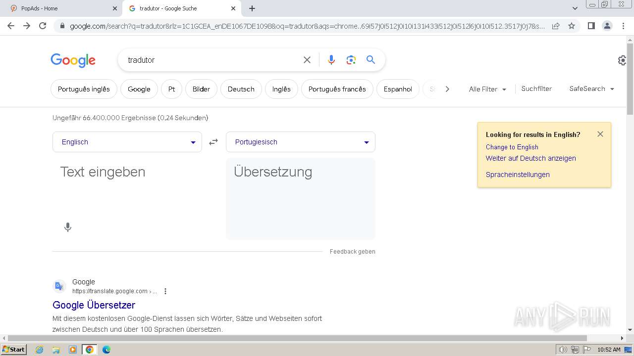Click Weiter auf Deutsch anzeigen
The image size is (634, 356).
[x=531, y=158]
